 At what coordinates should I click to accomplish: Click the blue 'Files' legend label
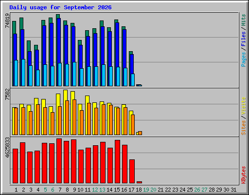pos(244,39)
